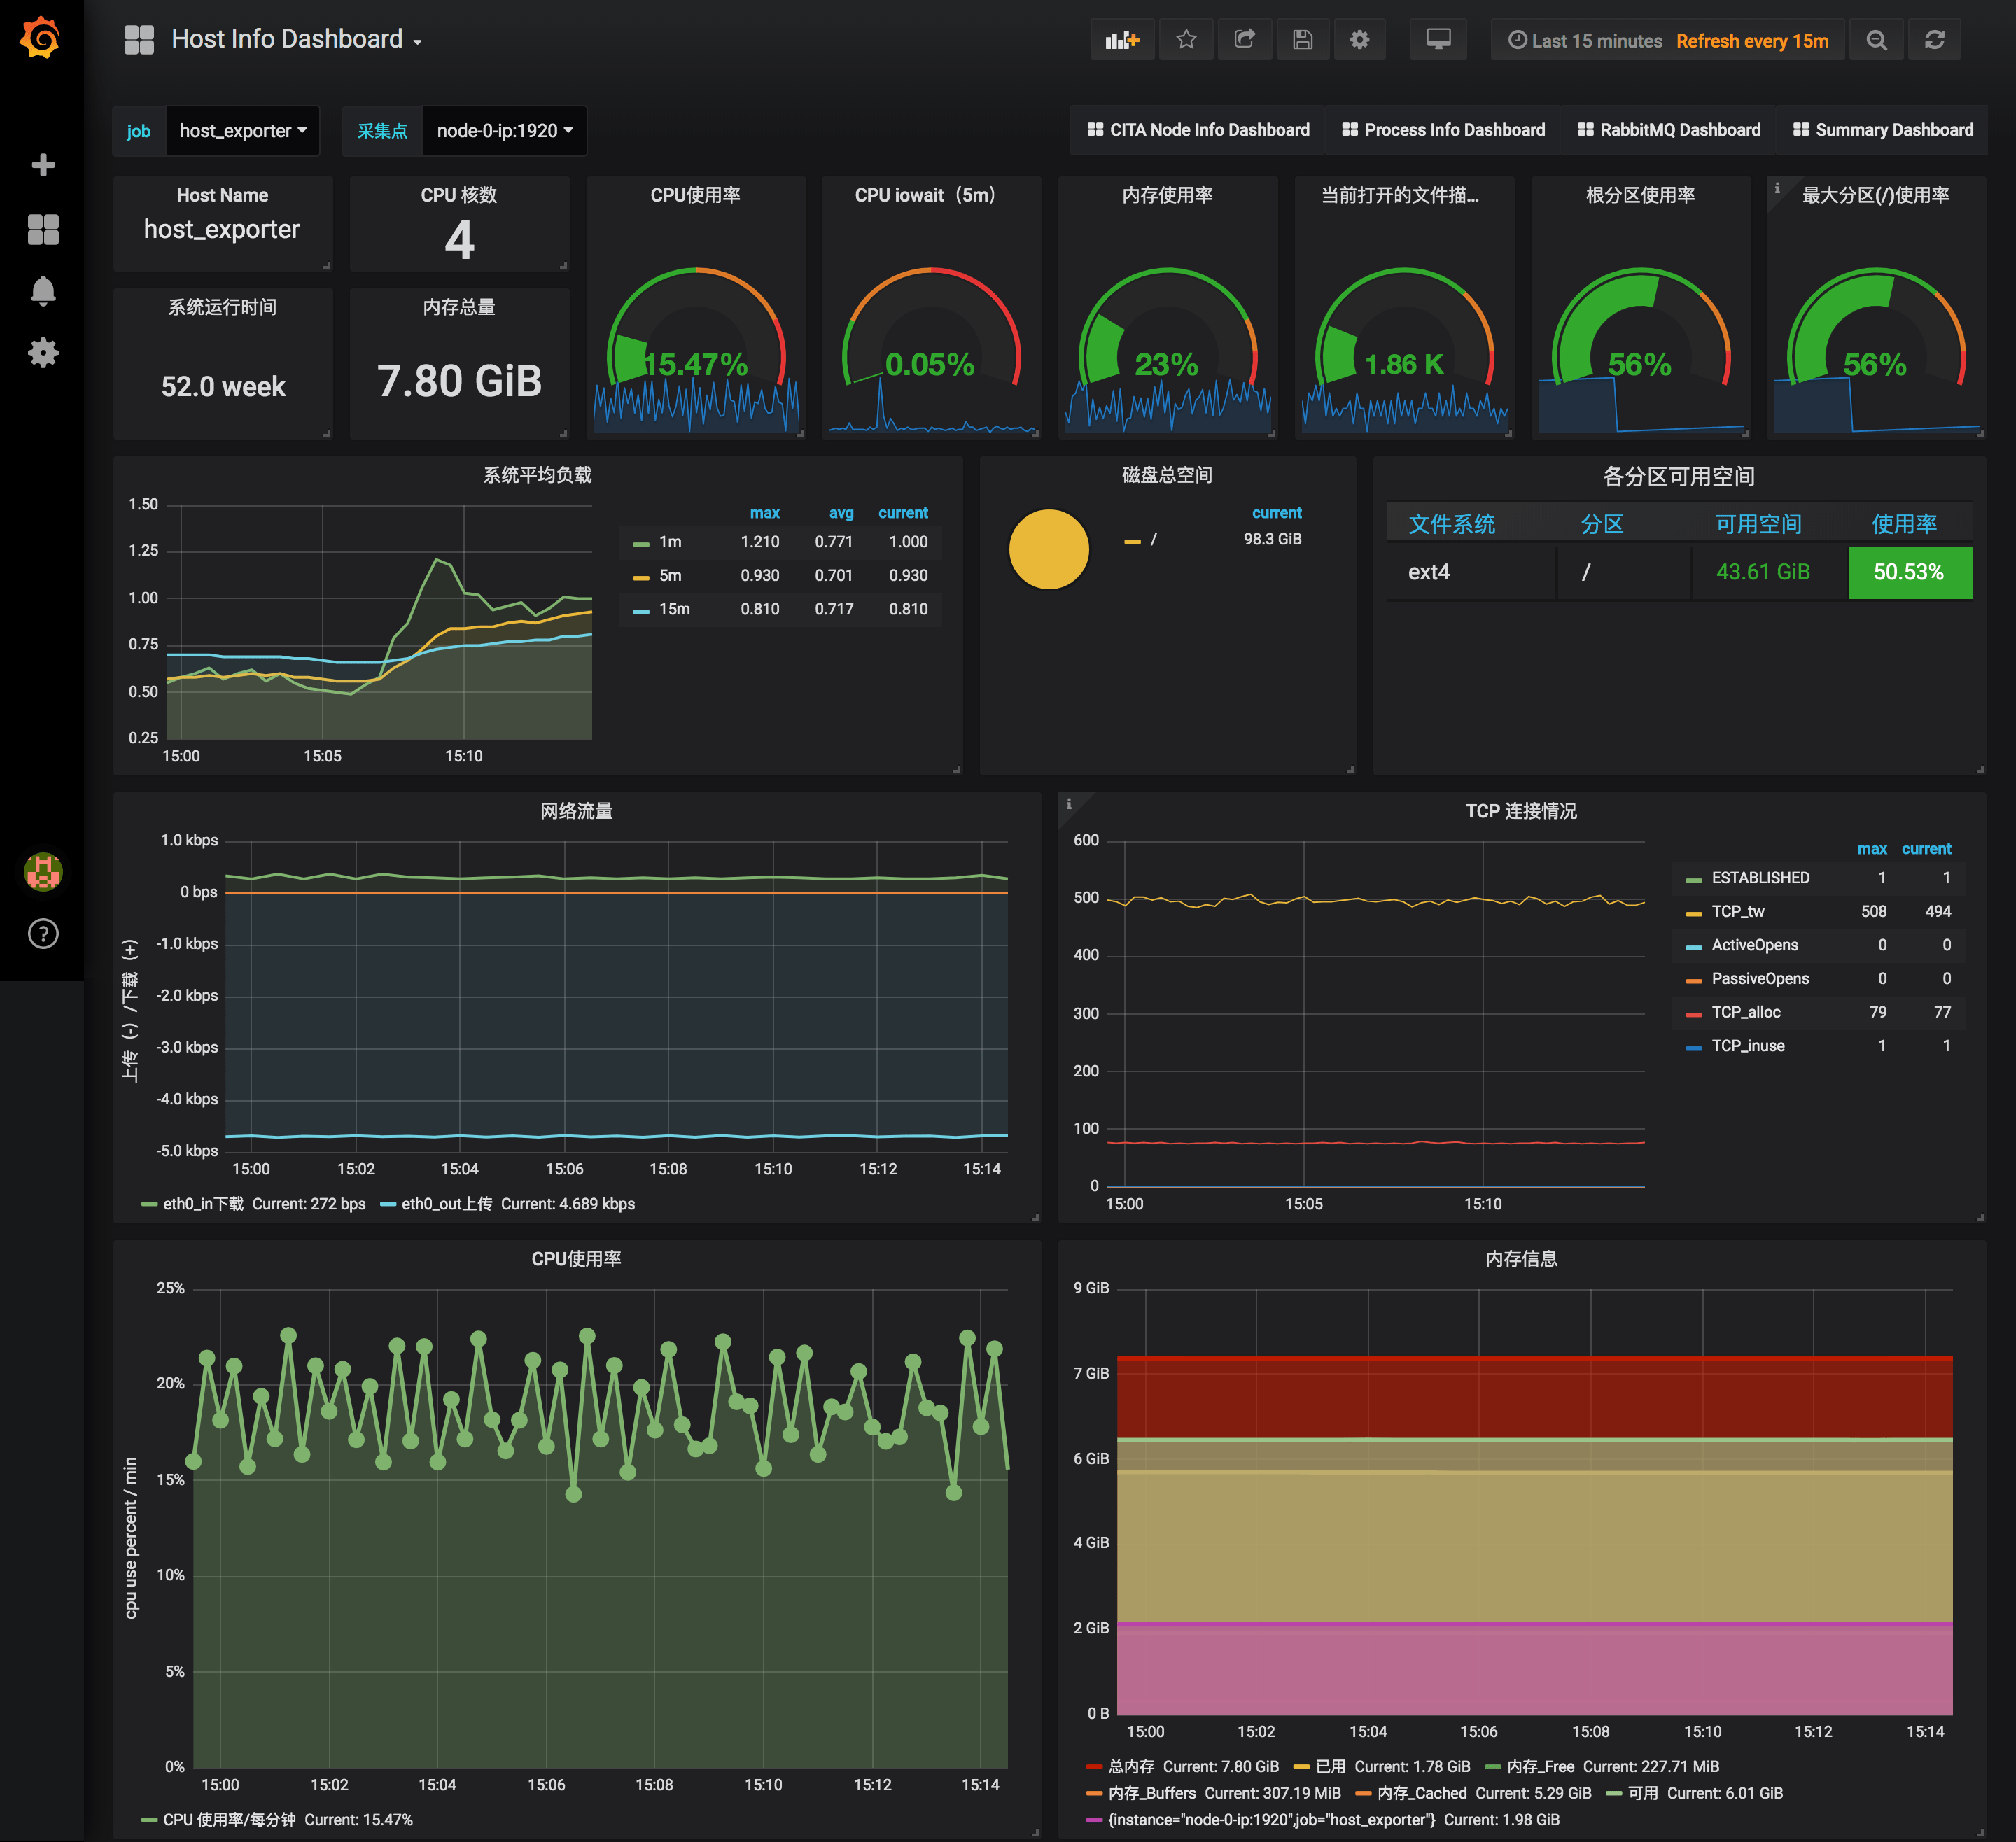Open the search icon in top-right
Screen dimensions: 2016x1842
(1875, 38)
